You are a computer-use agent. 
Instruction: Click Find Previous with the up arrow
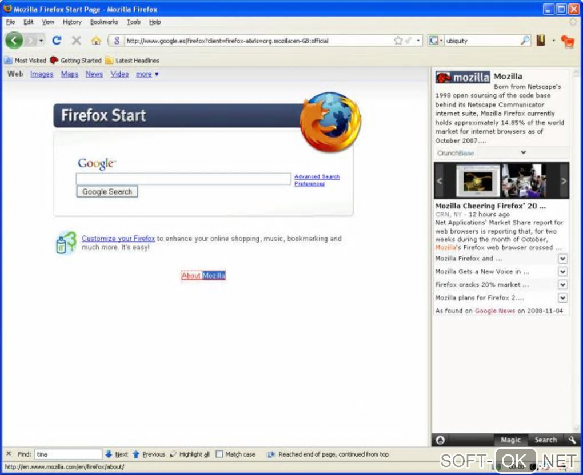149,454
